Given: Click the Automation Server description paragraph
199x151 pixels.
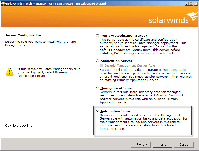Looking at the screenshot, I should 144,122.
